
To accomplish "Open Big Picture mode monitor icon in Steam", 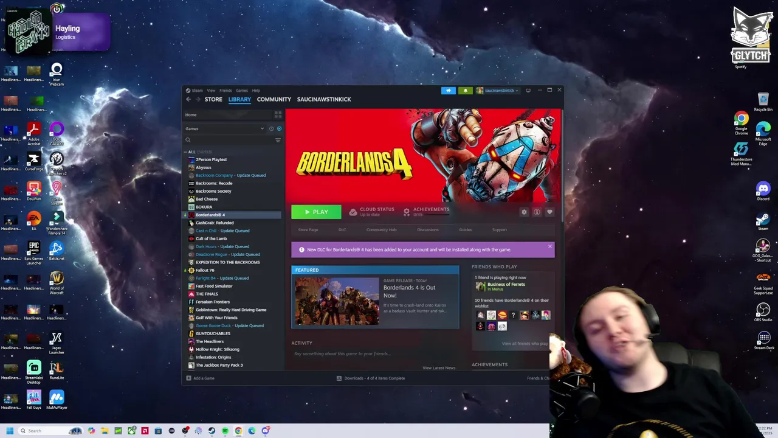I will pos(528,90).
